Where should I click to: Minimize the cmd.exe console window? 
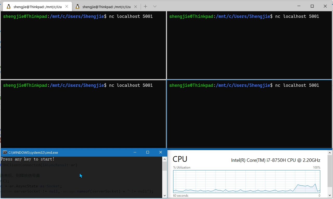point(135,152)
